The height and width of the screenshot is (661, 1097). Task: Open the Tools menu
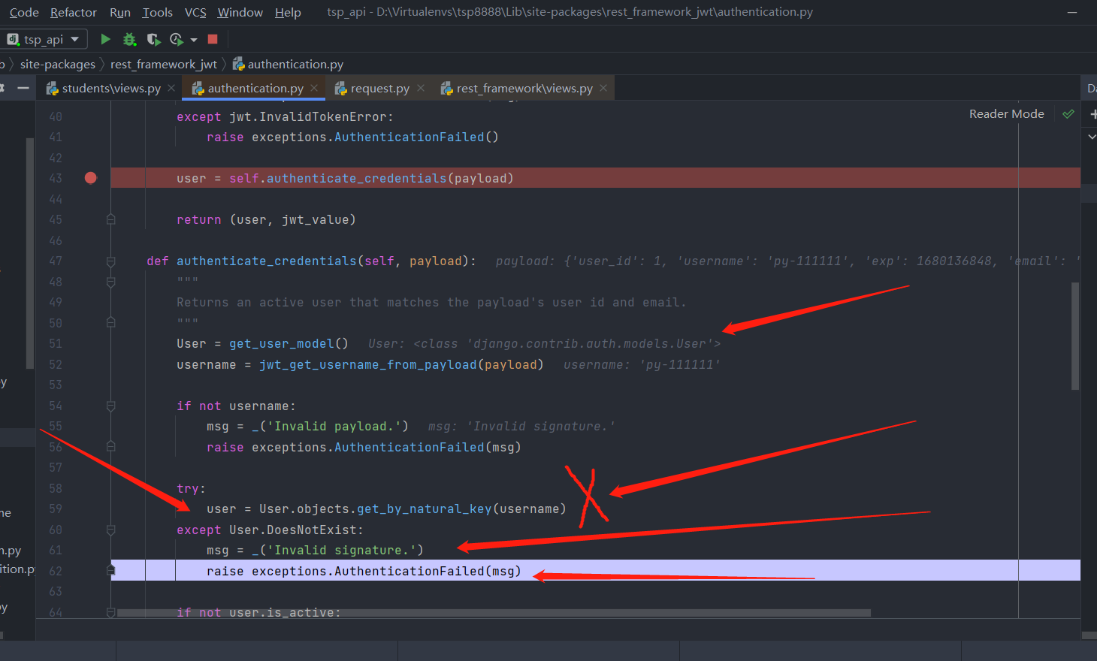coord(158,12)
